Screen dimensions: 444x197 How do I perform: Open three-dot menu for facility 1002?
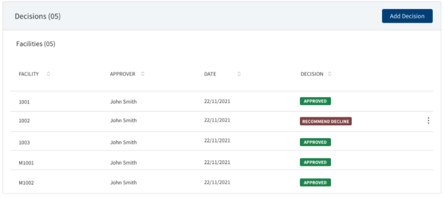429,121
